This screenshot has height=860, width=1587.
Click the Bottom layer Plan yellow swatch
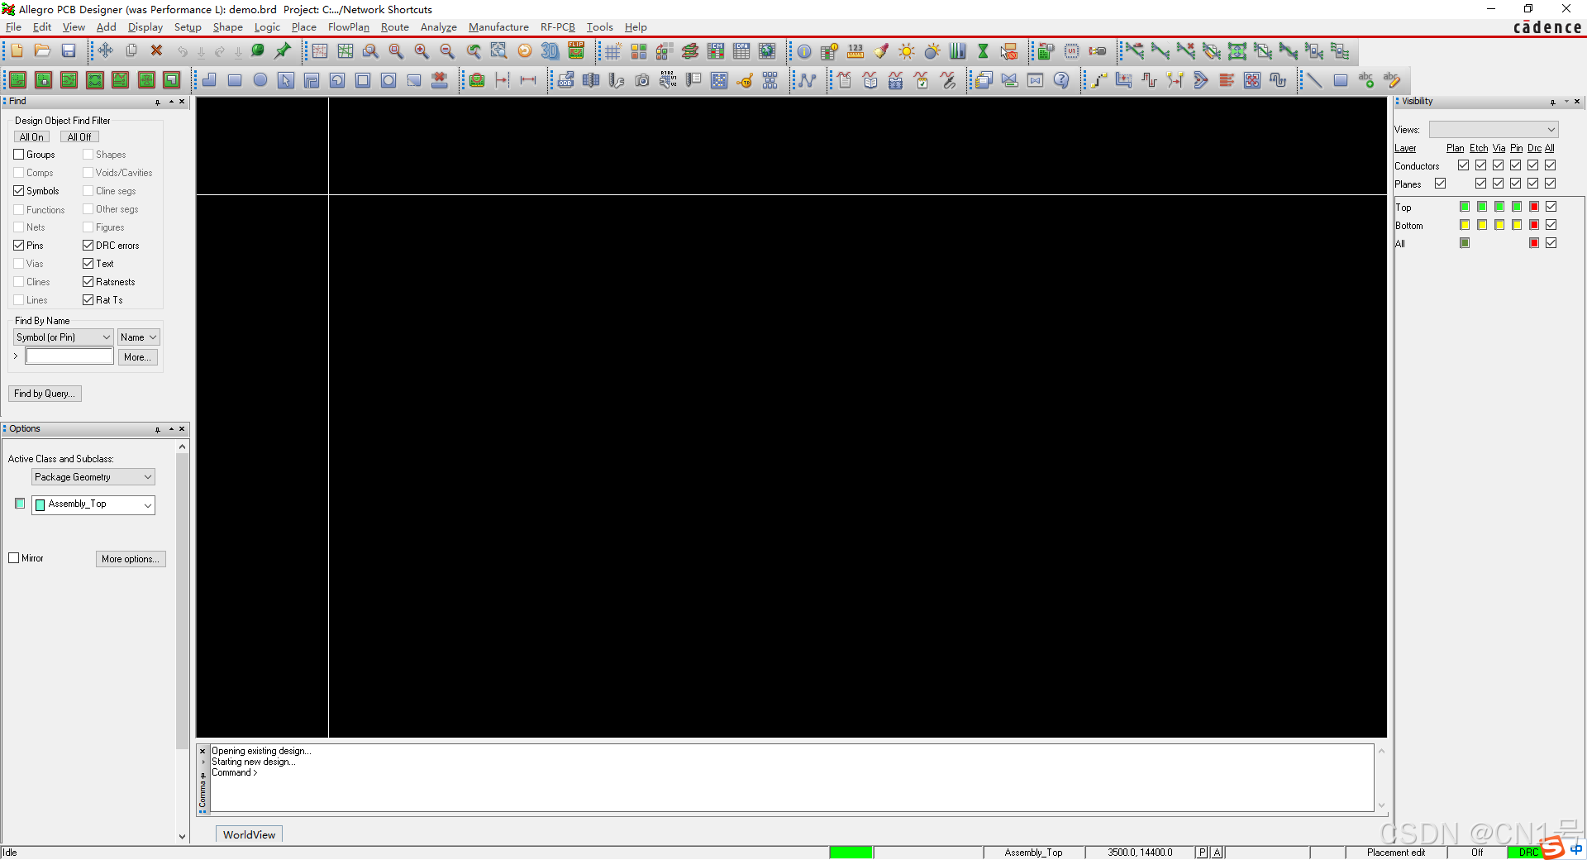coord(1465,225)
